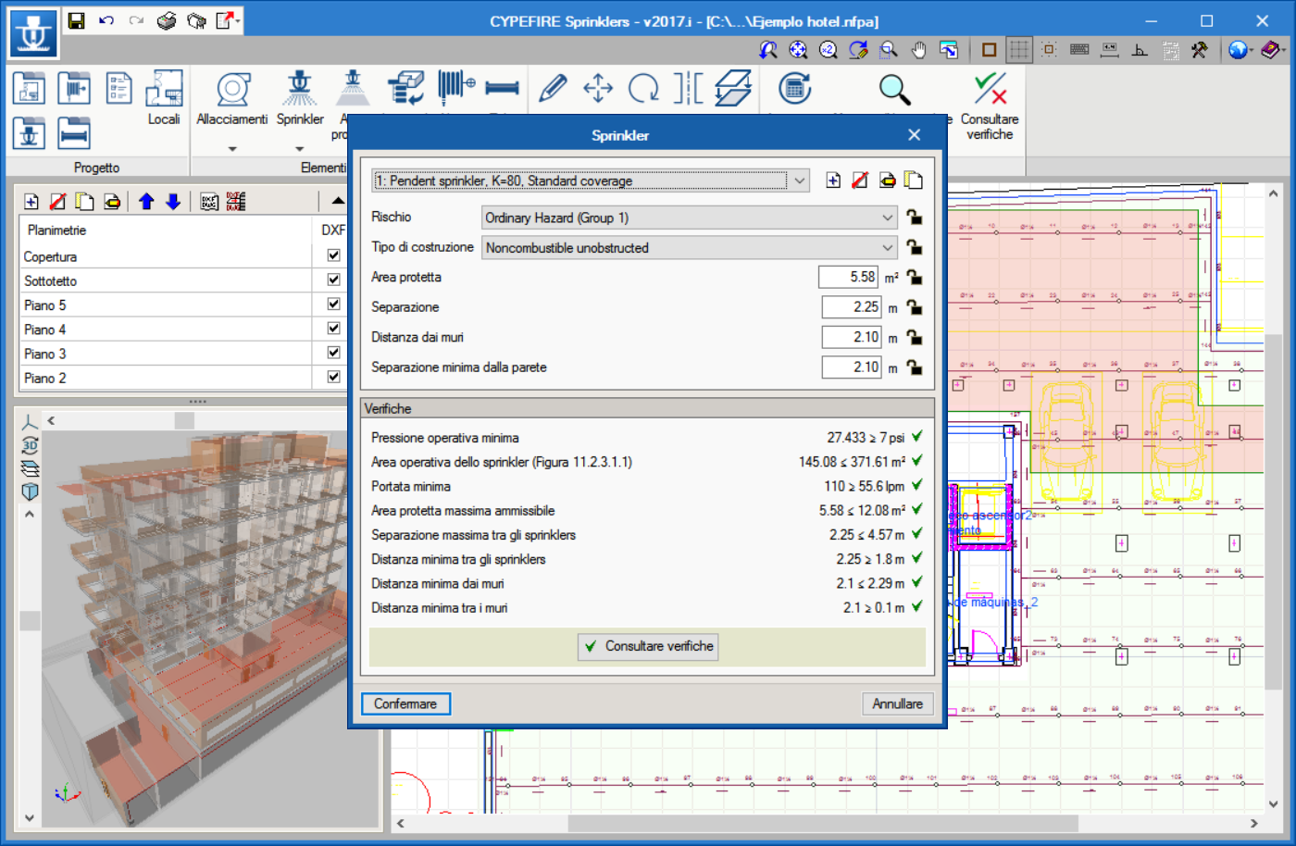Select the four-arrow move tool

[x=598, y=88]
